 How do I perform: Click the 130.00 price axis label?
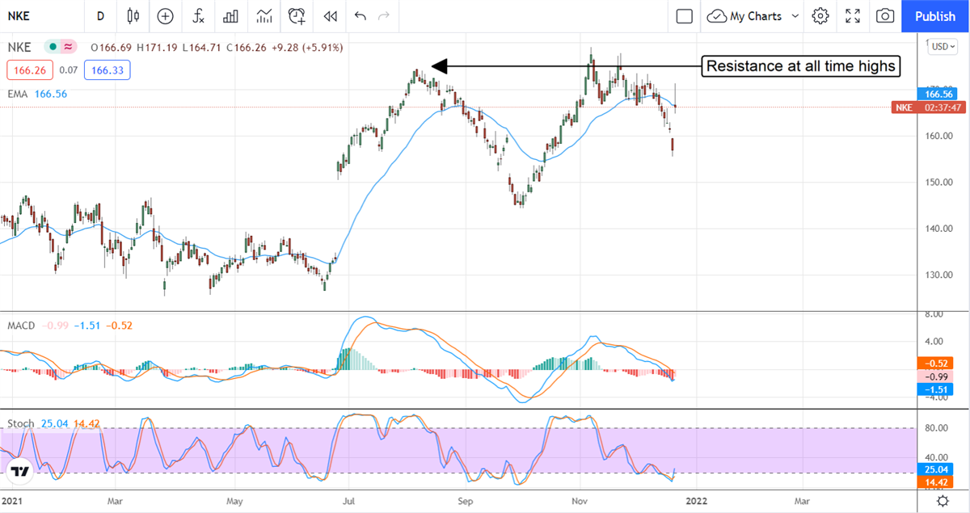pyautogui.click(x=940, y=275)
